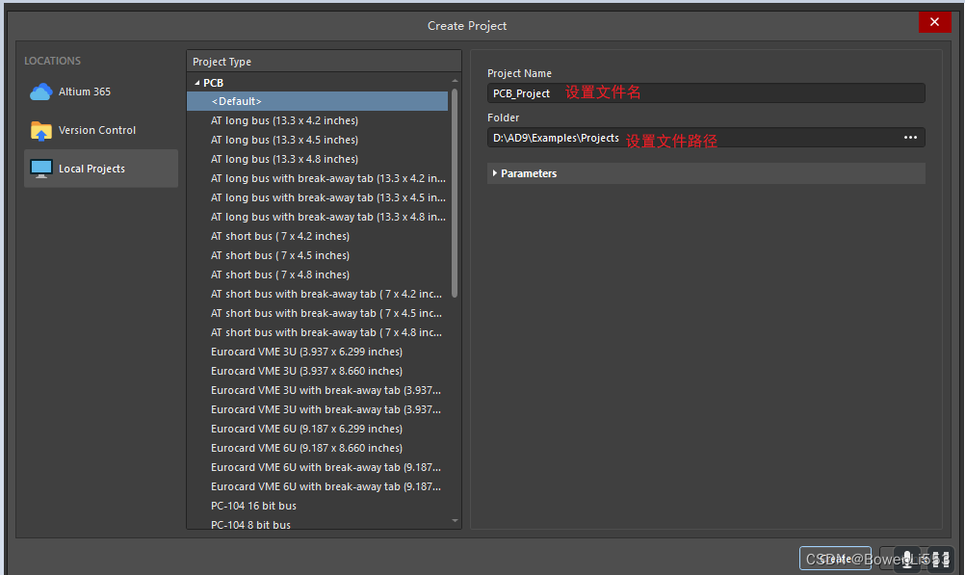Click the Project Name input field
The width and height of the screenshot is (965, 575).
tap(706, 93)
